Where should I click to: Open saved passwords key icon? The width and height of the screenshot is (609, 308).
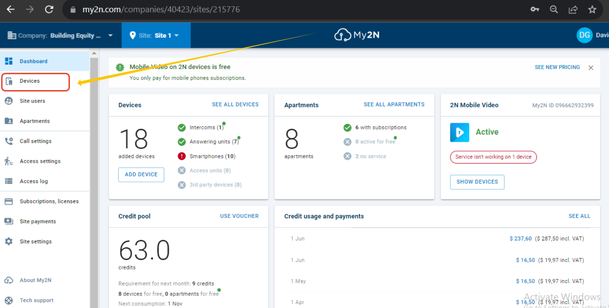[x=535, y=9]
